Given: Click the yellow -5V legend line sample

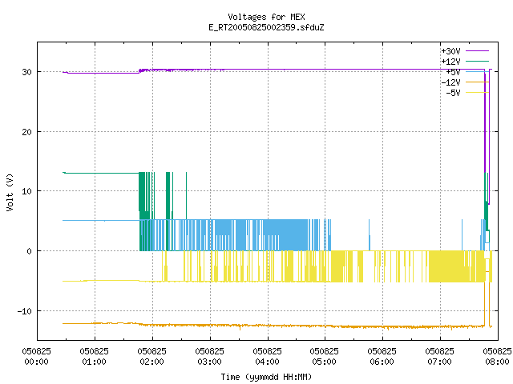Looking at the screenshot, I should coord(477,93).
